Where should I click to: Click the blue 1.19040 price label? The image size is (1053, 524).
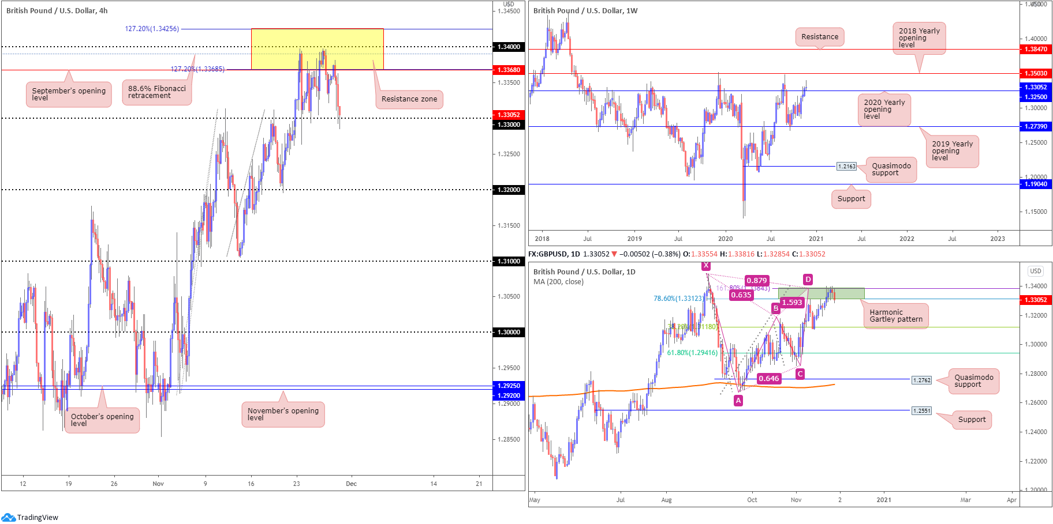tap(1036, 184)
